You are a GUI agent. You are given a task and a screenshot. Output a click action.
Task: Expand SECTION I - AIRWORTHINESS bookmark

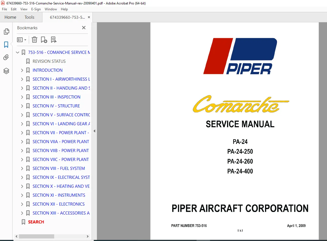click(22, 79)
